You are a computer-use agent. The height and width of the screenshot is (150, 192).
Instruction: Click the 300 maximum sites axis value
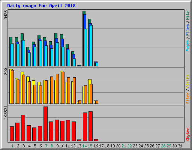[6, 71]
